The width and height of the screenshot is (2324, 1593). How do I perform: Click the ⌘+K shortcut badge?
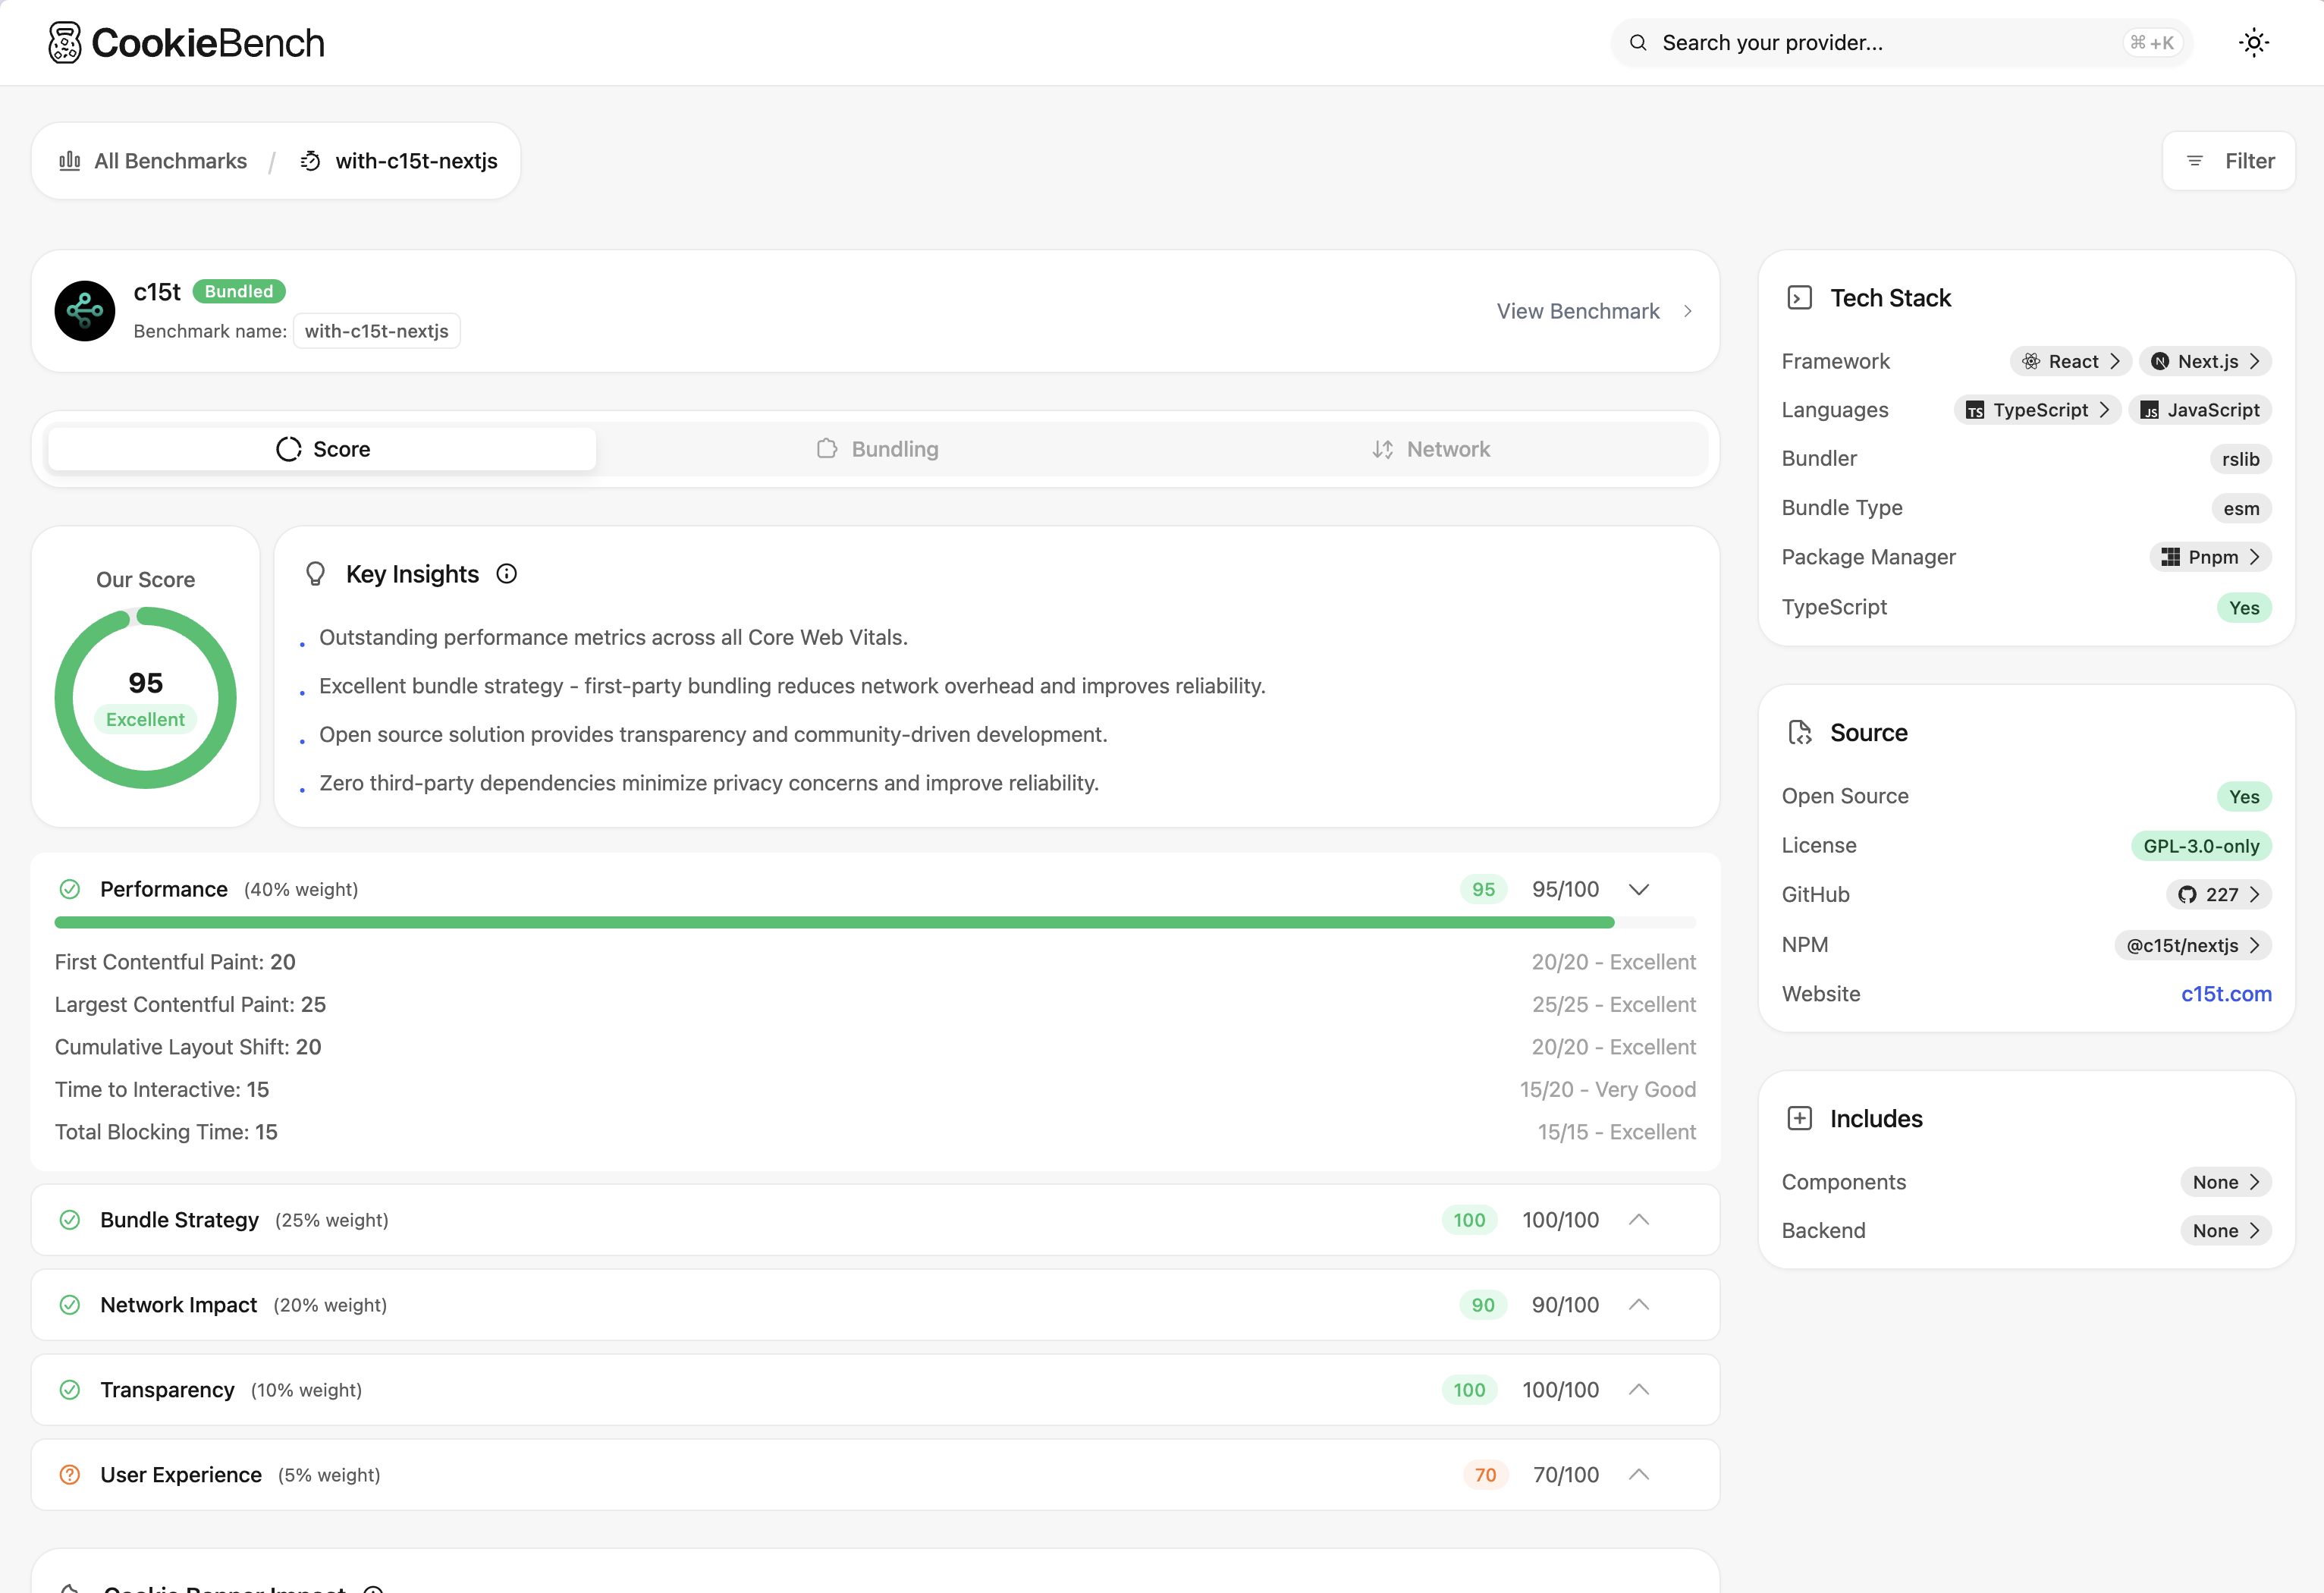[x=2152, y=43]
